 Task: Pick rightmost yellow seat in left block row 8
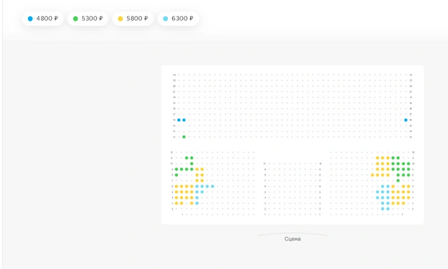[202, 175]
